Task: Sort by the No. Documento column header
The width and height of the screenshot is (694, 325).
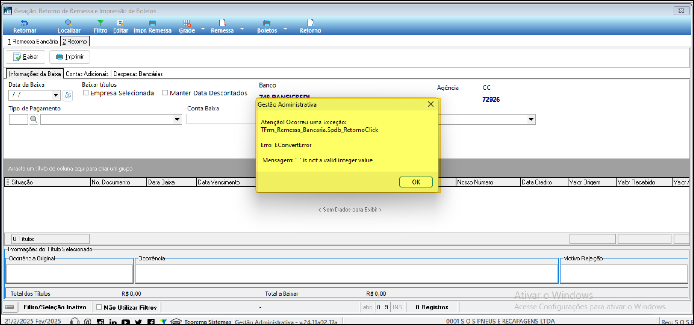Action: pyautogui.click(x=118, y=182)
